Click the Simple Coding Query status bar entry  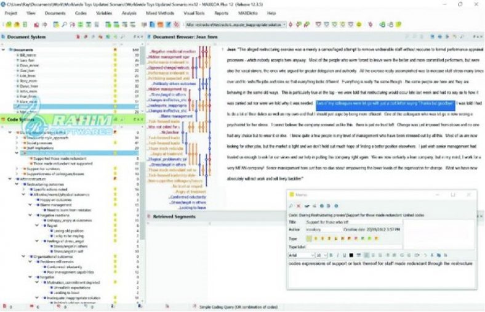pyautogui.click(x=238, y=307)
